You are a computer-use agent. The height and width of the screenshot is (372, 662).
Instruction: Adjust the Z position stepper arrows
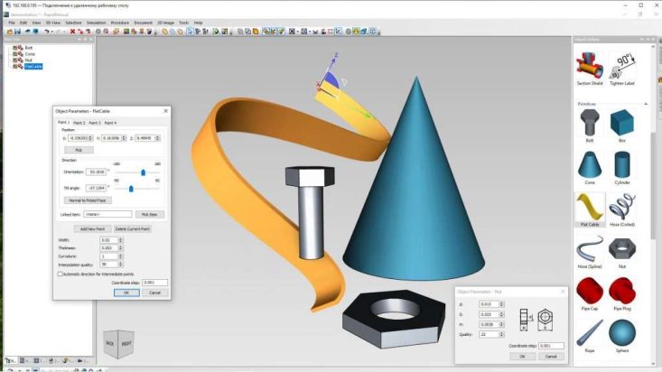click(x=157, y=138)
